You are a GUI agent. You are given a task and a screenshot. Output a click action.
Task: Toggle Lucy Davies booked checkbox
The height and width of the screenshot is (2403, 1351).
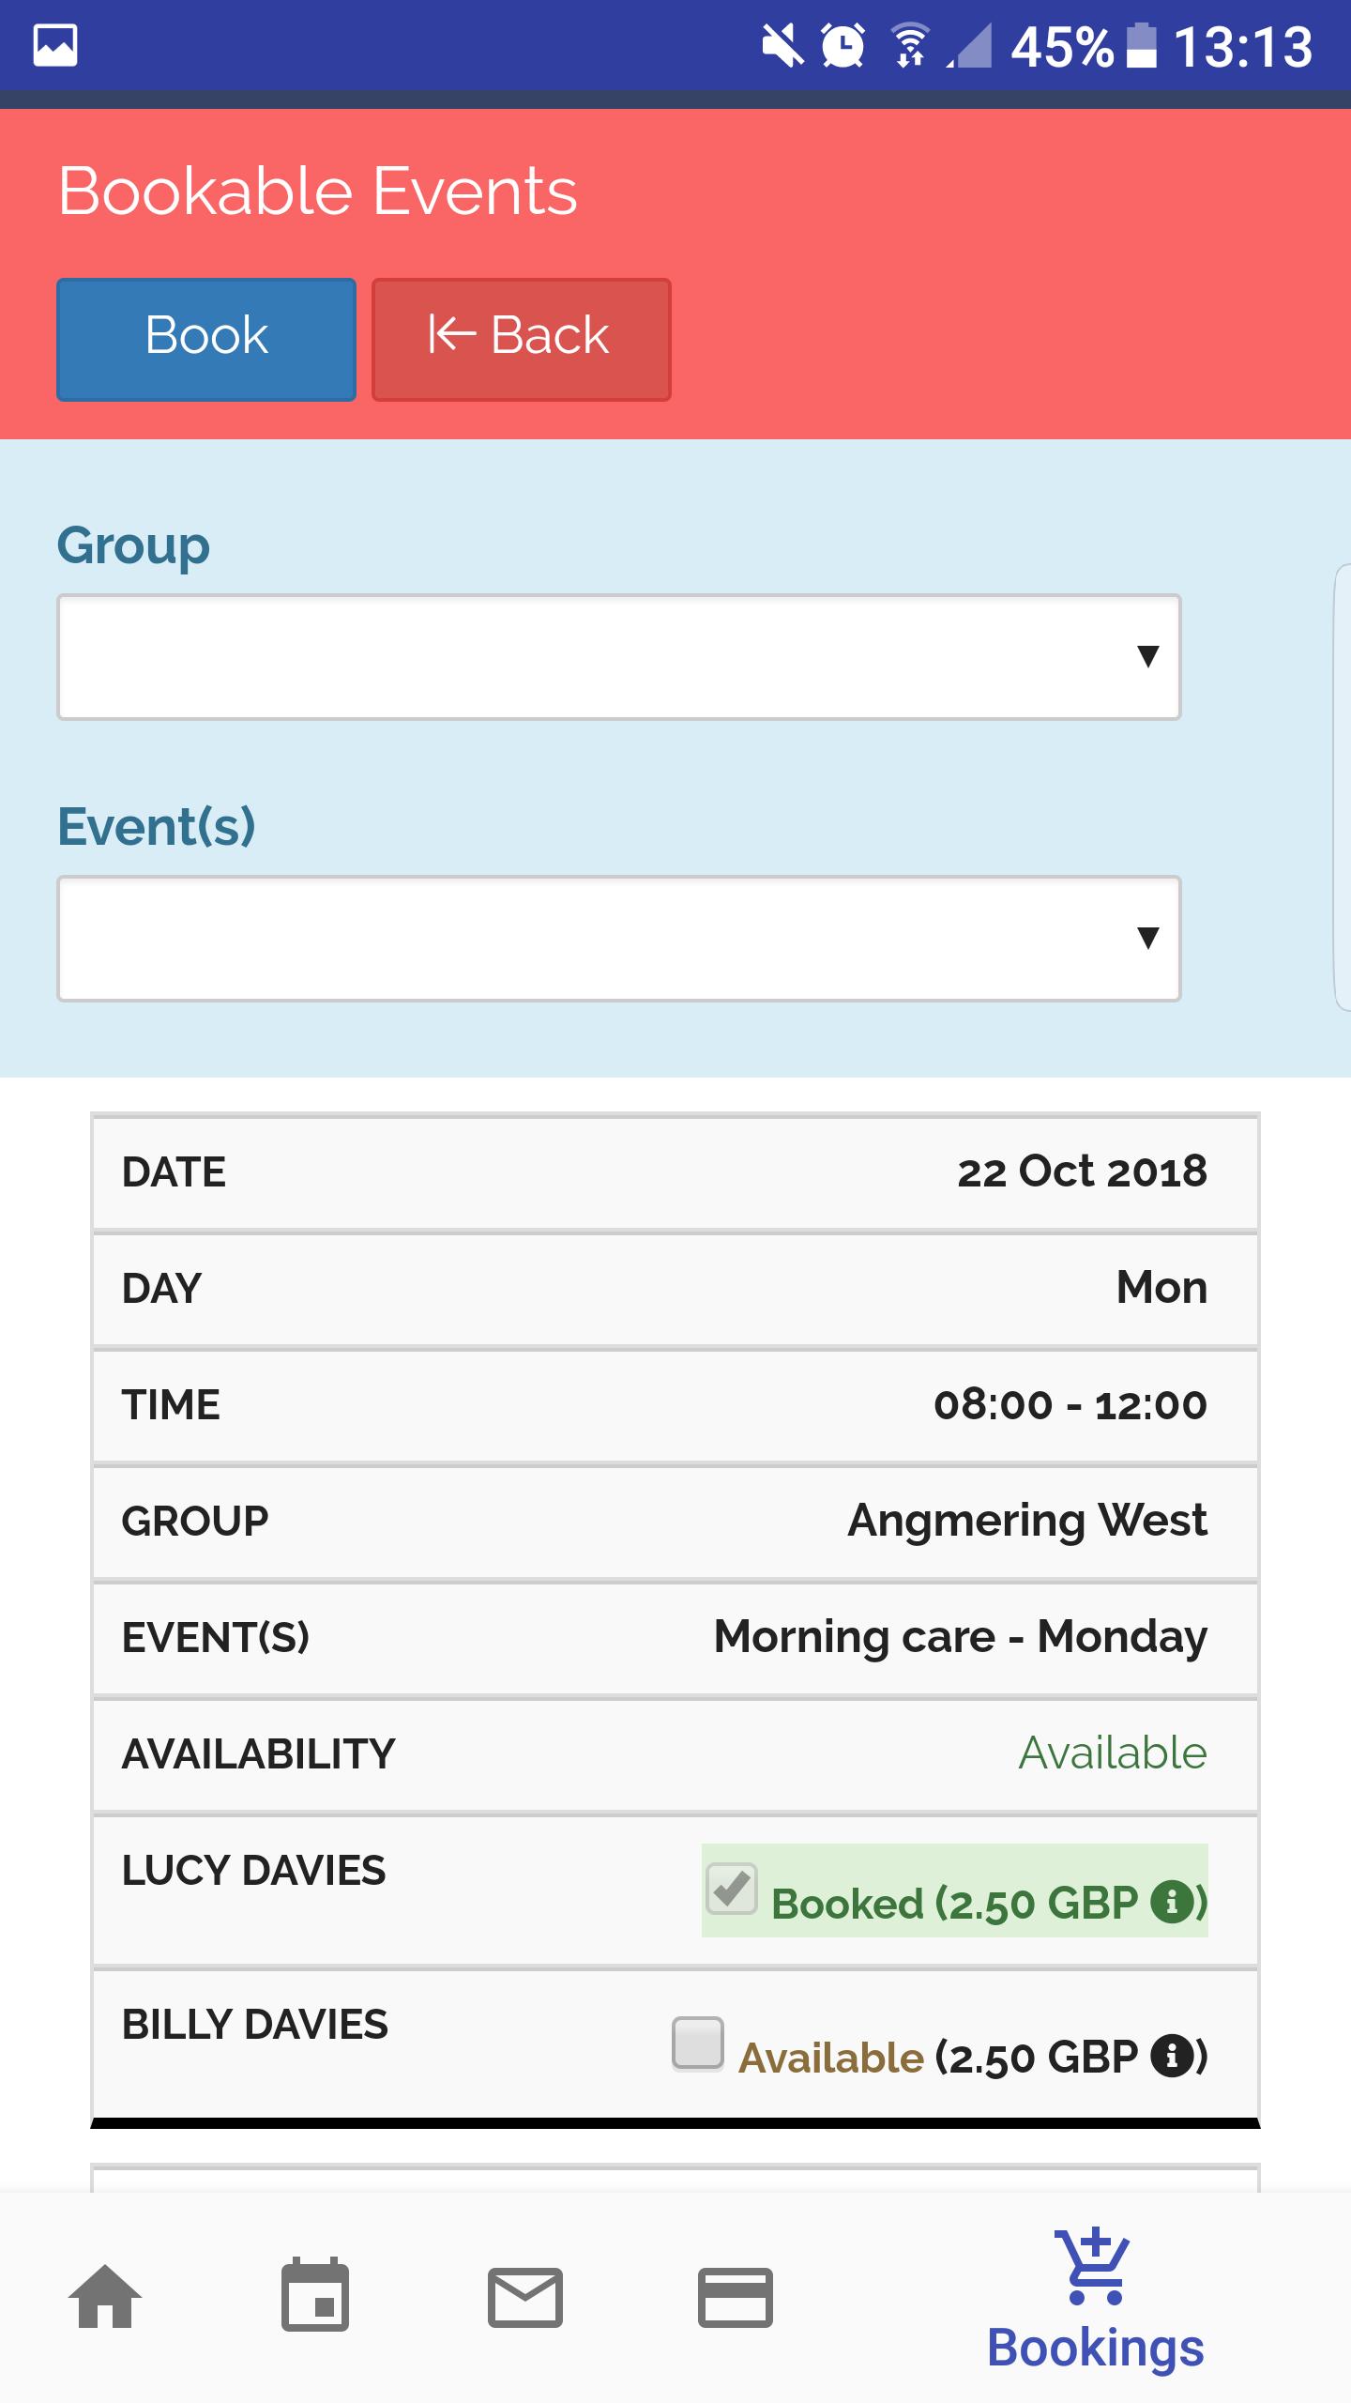732,1889
